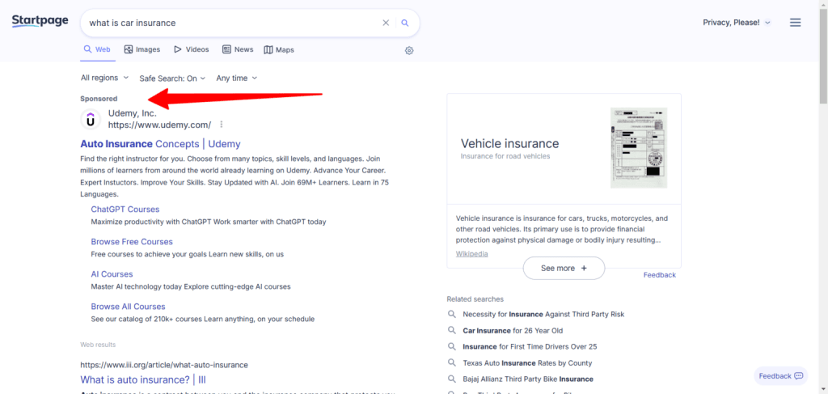The width and height of the screenshot is (828, 394).
Task: Open search settings gear icon
Action: tap(409, 51)
